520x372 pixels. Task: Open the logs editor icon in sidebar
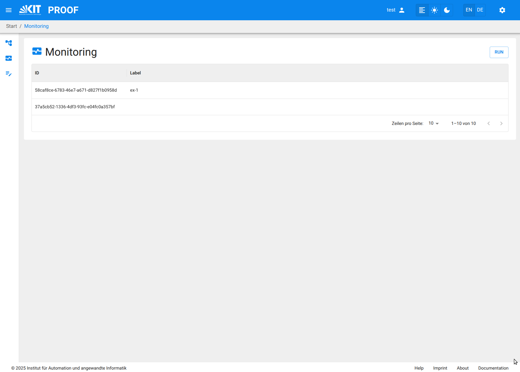tap(9, 74)
